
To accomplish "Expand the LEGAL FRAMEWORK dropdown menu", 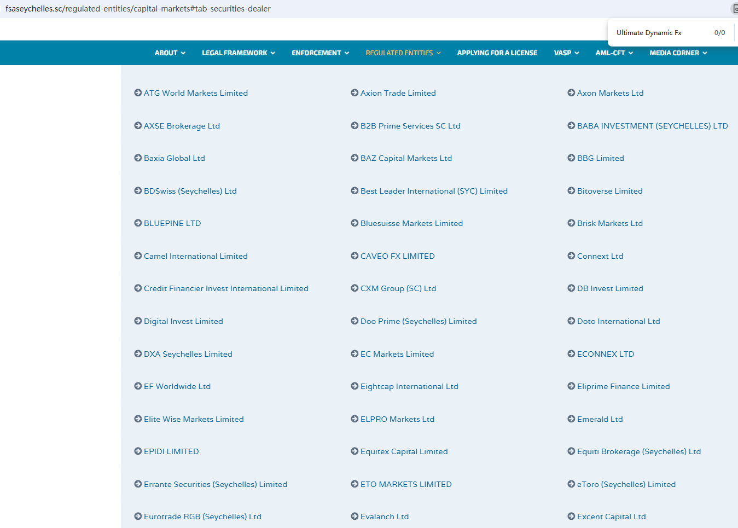I will [239, 53].
